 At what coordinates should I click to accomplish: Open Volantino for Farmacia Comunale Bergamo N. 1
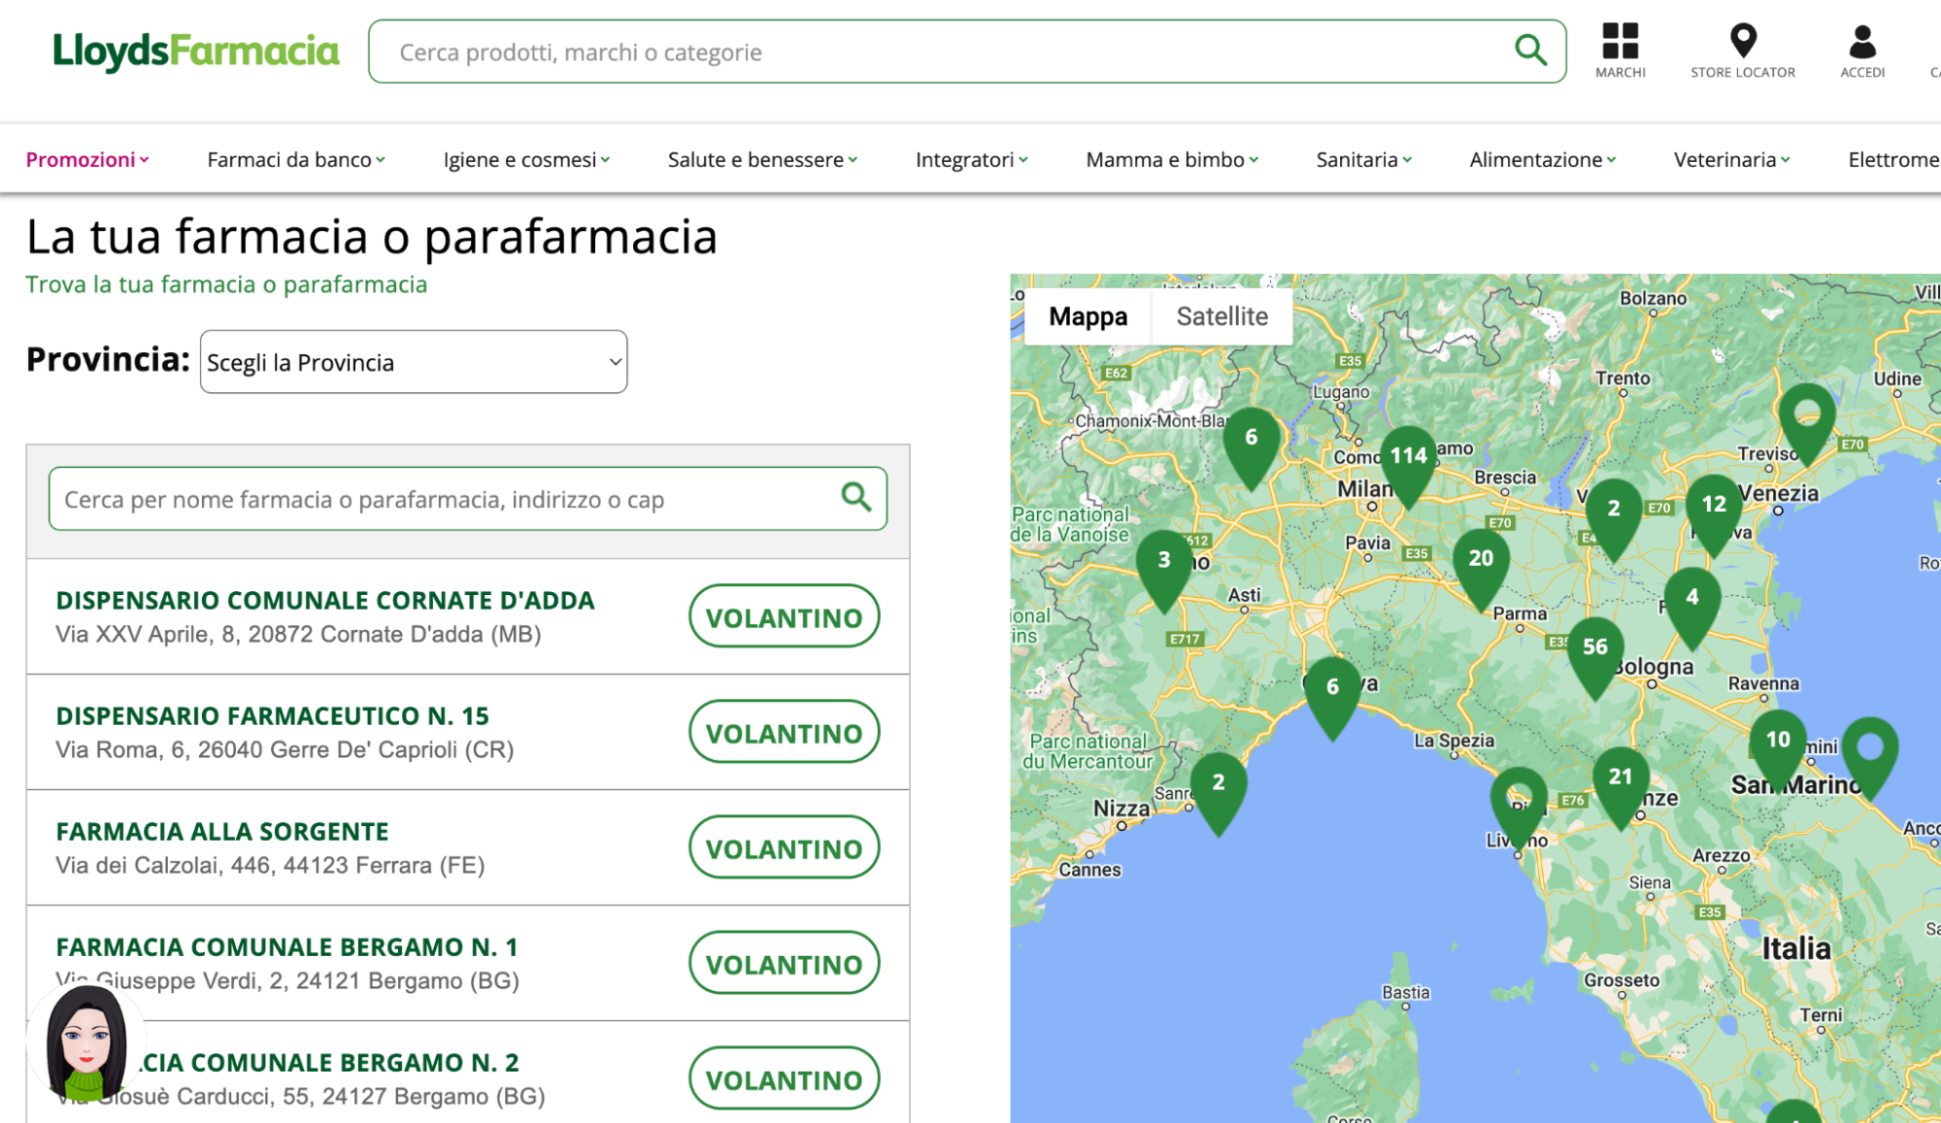tap(784, 963)
